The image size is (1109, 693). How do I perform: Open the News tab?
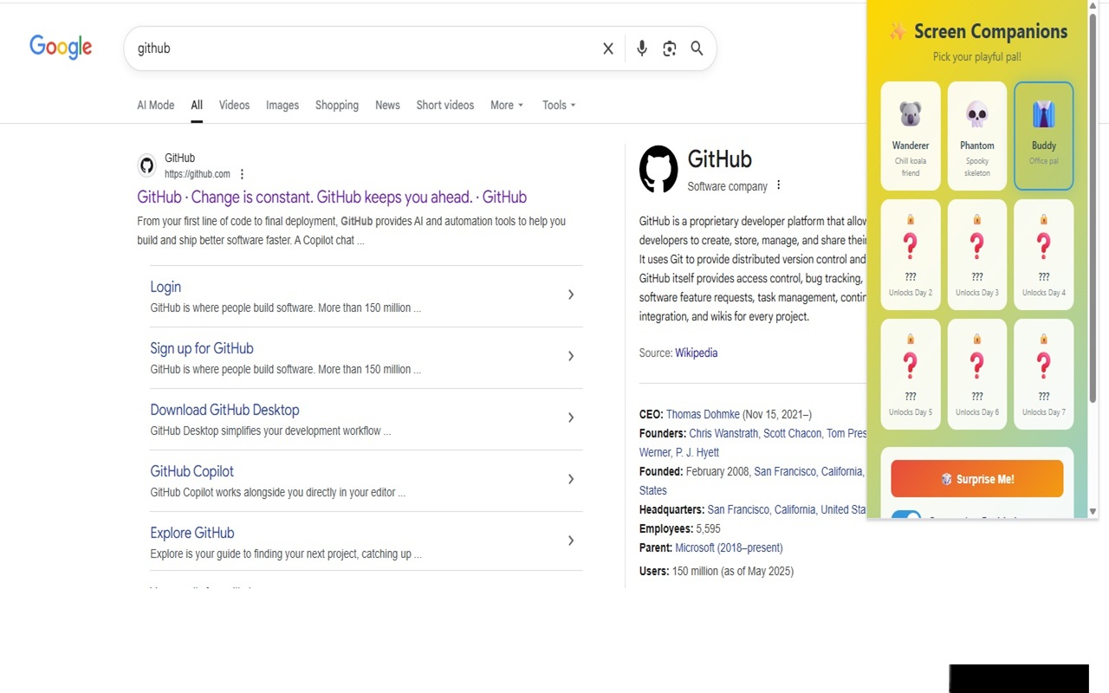(x=387, y=105)
